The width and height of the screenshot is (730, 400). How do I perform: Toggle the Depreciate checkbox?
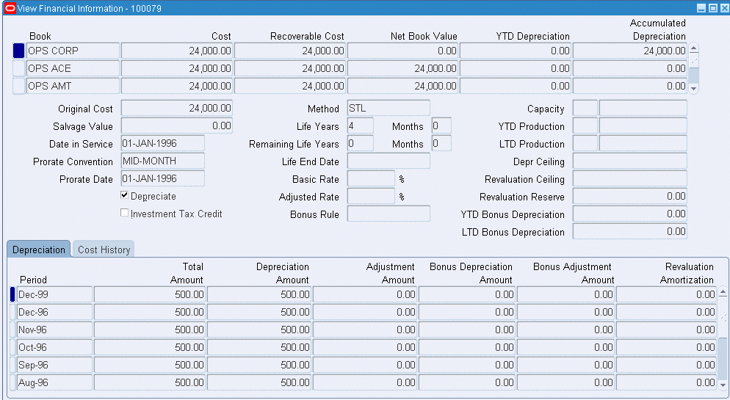[x=124, y=195]
